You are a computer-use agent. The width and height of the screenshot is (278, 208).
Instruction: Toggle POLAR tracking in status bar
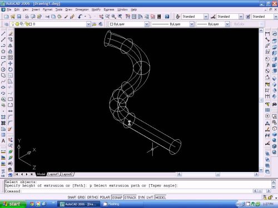coord(105,197)
